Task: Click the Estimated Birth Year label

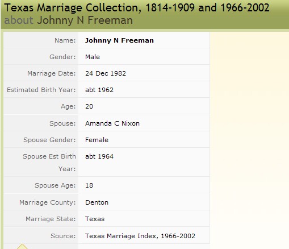Action: [41, 90]
